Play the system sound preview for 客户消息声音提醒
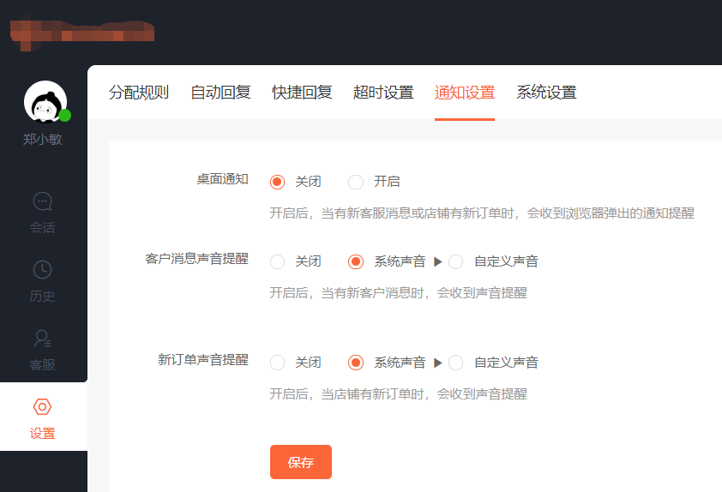722x492 pixels. coord(438,262)
